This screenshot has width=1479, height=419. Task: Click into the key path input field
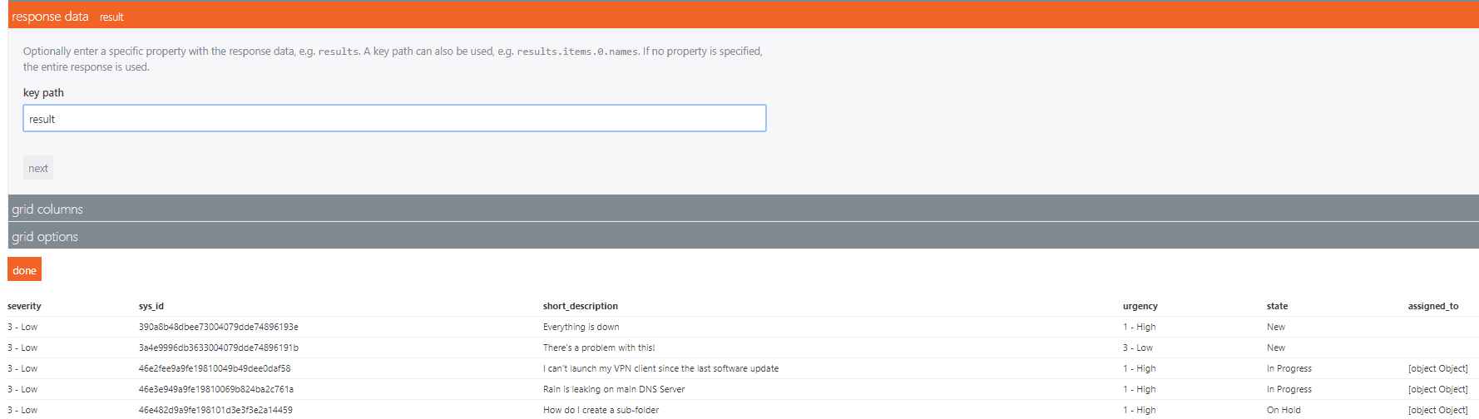394,119
